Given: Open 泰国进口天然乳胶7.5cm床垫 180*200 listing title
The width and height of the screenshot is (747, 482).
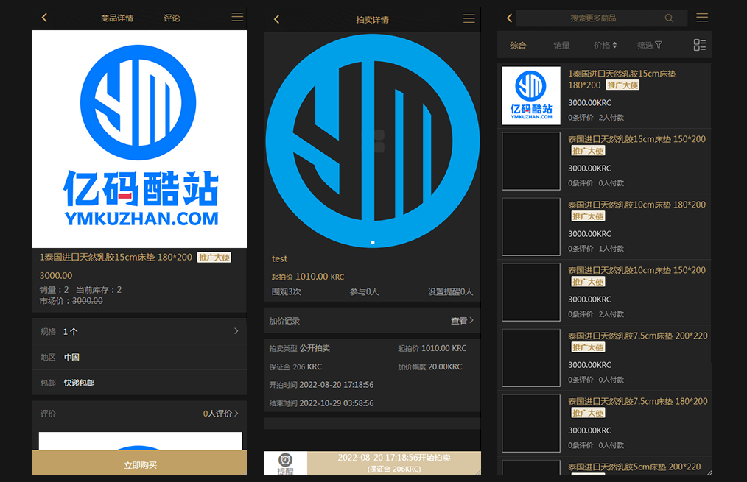Looking at the screenshot, I should click(638, 402).
